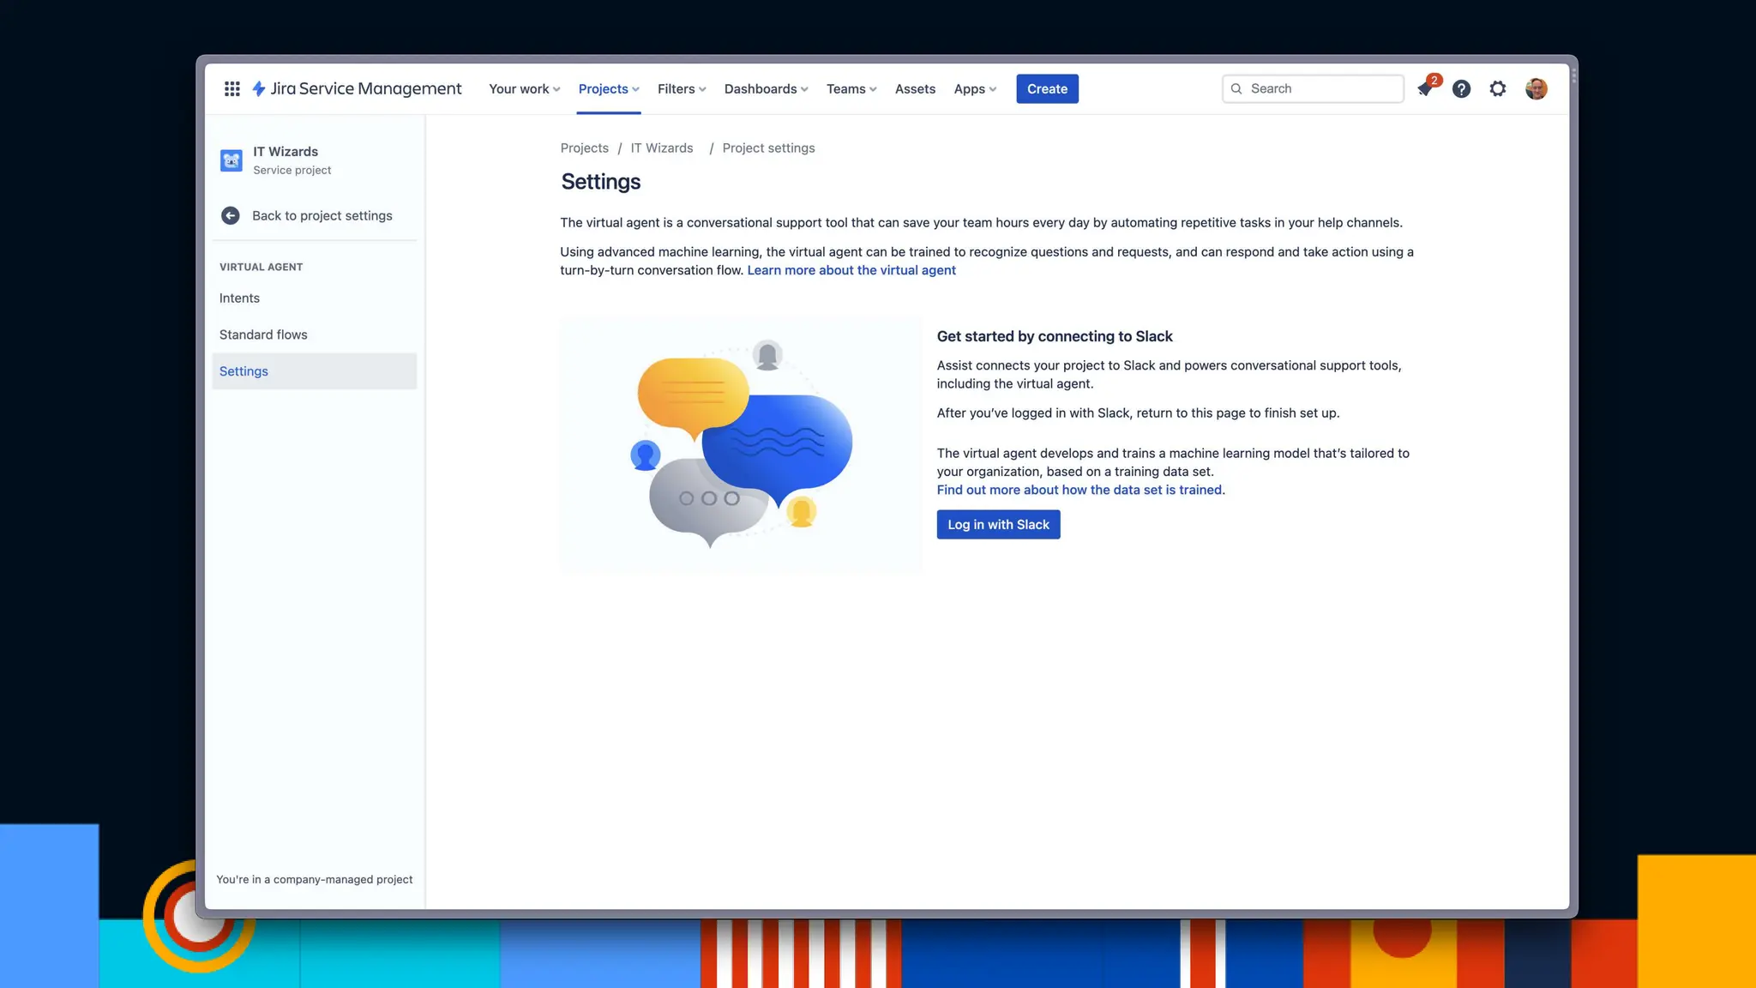Image resolution: width=1756 pixels, height=988 pixels.
Task: Open the settings gear icon
Action: 1497,88
